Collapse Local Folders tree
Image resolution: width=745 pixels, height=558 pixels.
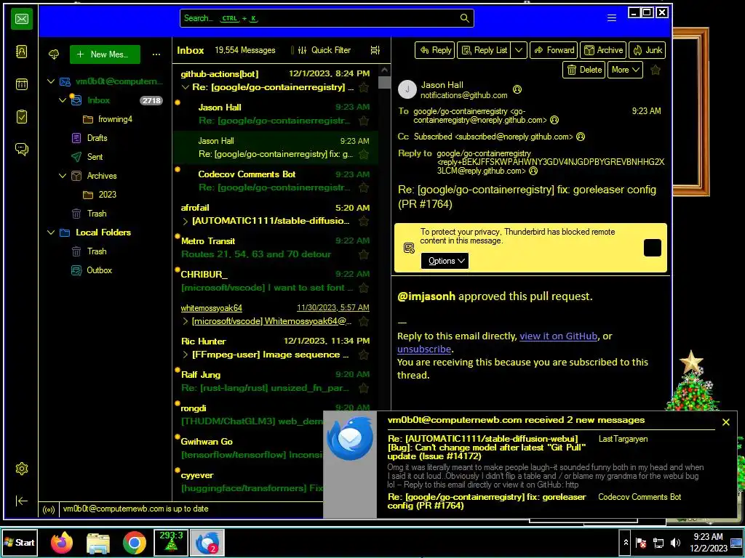point(51,232)
